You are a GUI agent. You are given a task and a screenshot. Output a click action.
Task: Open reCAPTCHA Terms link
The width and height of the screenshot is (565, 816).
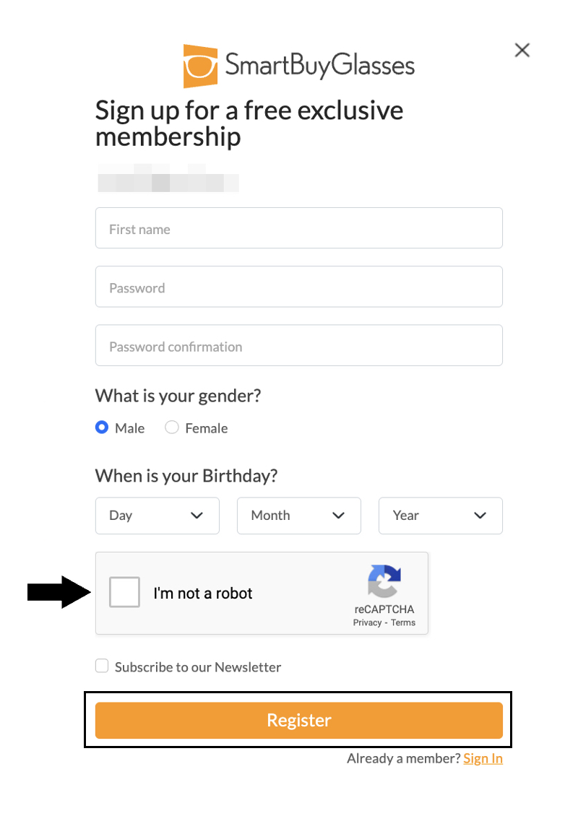[x=403, y=622]
